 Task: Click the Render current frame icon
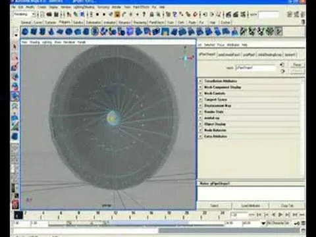pos(228,14)
